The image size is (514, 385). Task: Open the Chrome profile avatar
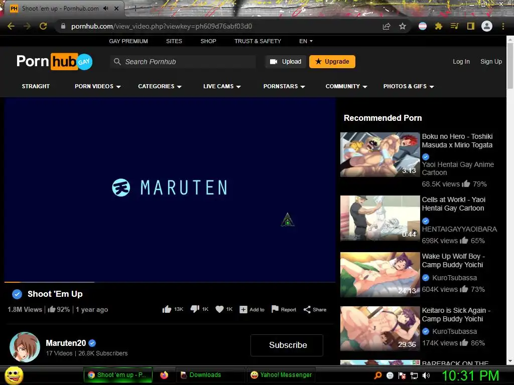point(487,26)
